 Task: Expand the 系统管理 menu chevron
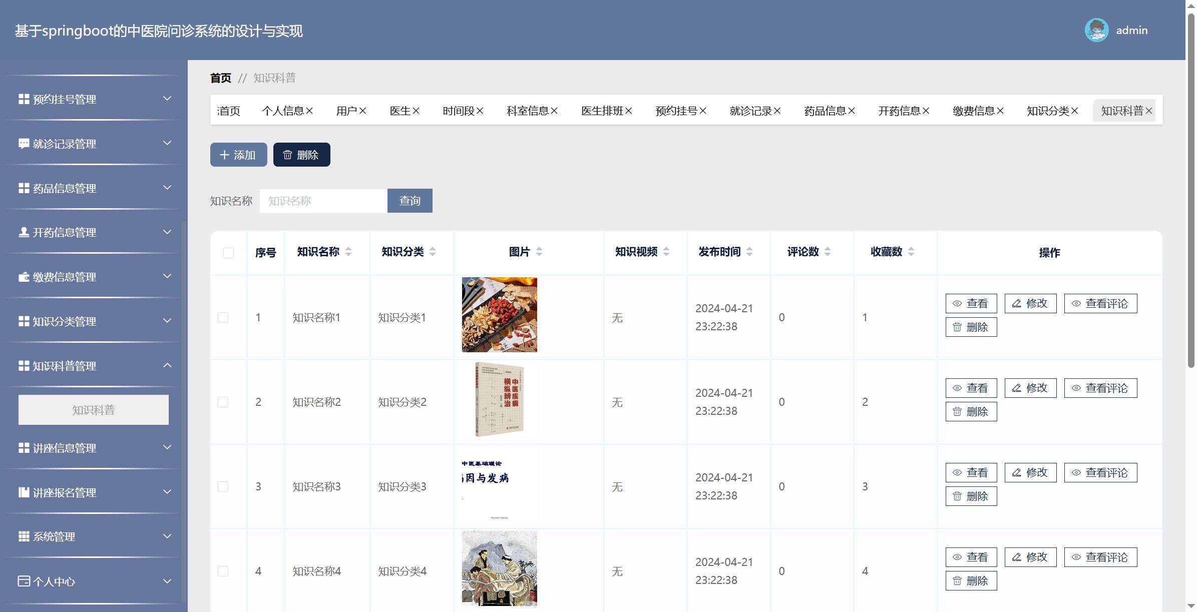coord(168,536)
